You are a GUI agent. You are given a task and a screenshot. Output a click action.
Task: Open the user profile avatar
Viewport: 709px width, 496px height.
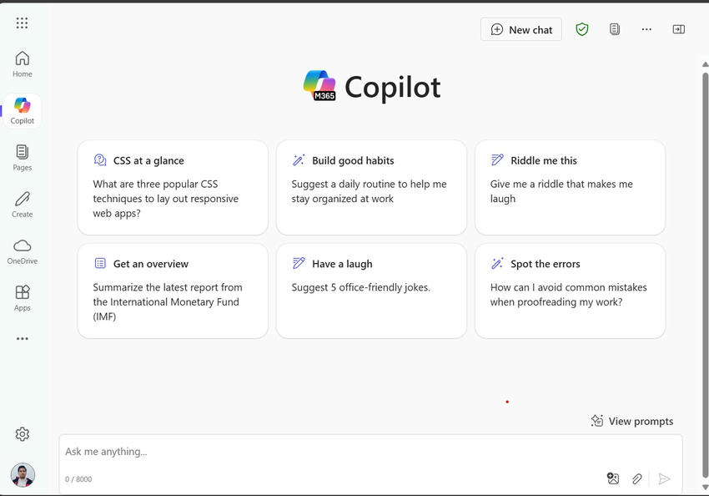click(23, 475)
